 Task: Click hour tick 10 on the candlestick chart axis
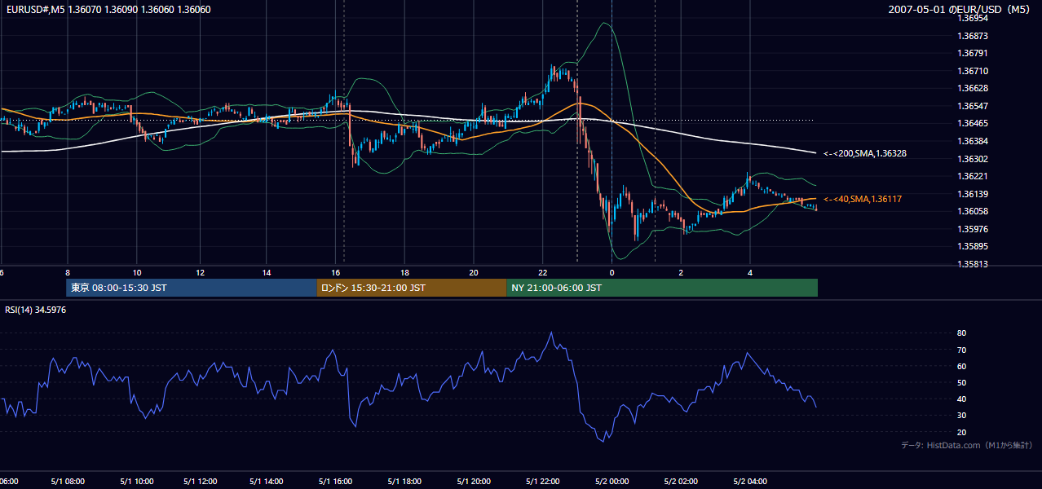click(137, 272)
